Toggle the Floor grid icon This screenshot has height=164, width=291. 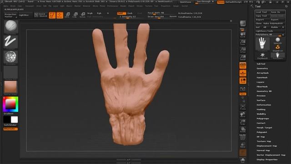coord(243,73)
